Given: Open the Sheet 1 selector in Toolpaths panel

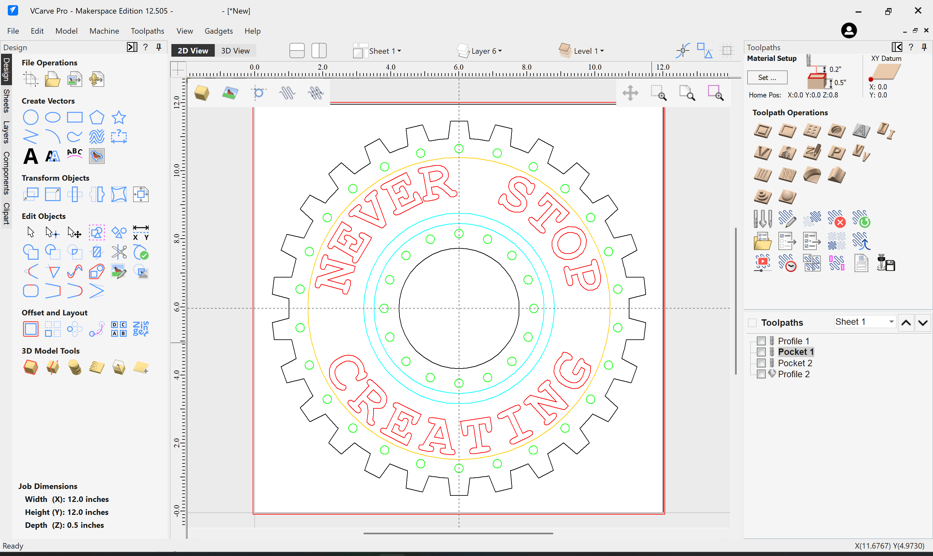Looking at the screenshot, I should [x=864, y=322].
